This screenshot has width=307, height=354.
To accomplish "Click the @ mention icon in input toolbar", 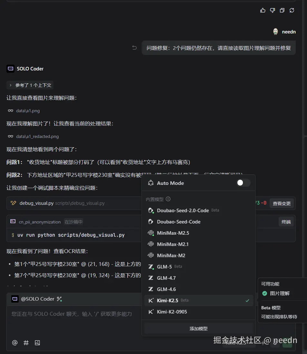I will click(15, 343).
